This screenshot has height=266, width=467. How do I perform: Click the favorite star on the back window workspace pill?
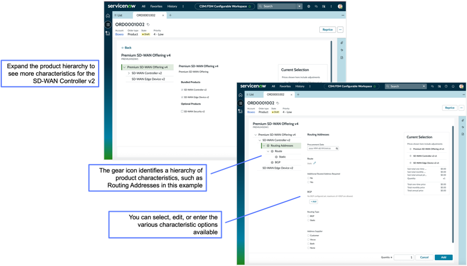[x=250, y=6]
